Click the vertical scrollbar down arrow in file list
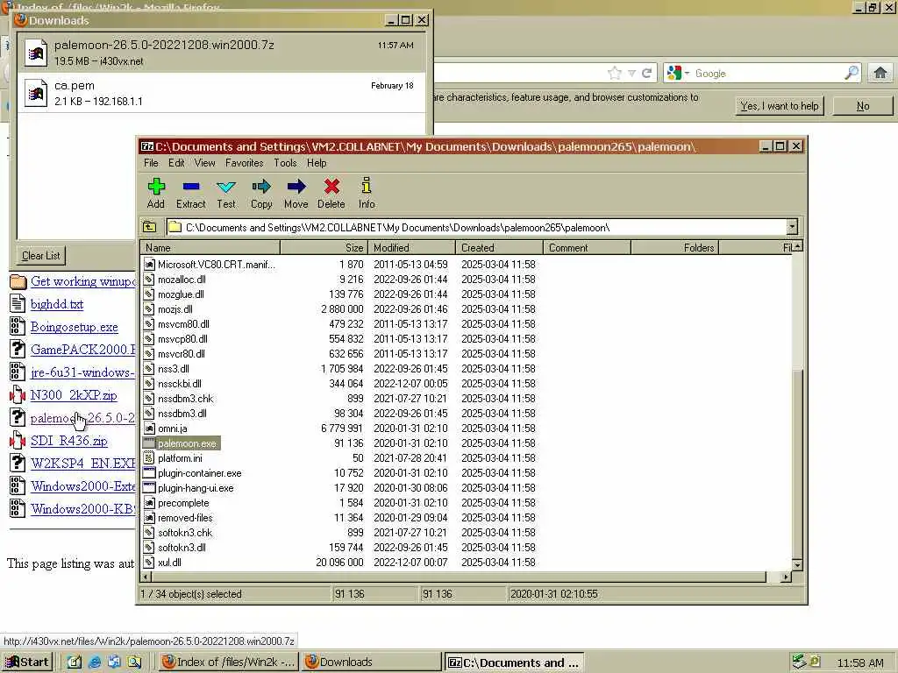The width and height of the screenshot is (898, 673). pos(796,565)
